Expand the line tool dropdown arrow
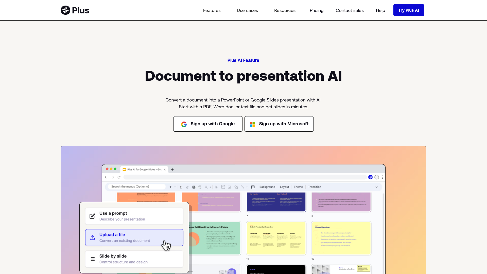This screenshot has width=487, height=274. pos(247,187)
